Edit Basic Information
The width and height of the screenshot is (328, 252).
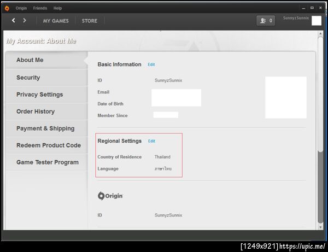(151, 65)
